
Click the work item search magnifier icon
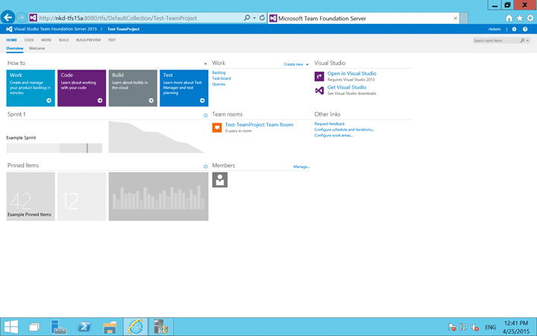pyautogui.click(x=522, y=40)
